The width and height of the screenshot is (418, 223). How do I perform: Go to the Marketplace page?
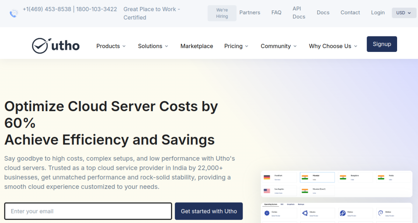(x=197, y=46)
